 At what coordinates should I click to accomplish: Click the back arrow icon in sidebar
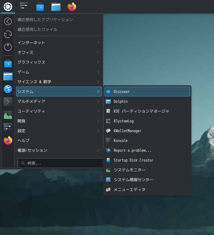click(8, 21)
